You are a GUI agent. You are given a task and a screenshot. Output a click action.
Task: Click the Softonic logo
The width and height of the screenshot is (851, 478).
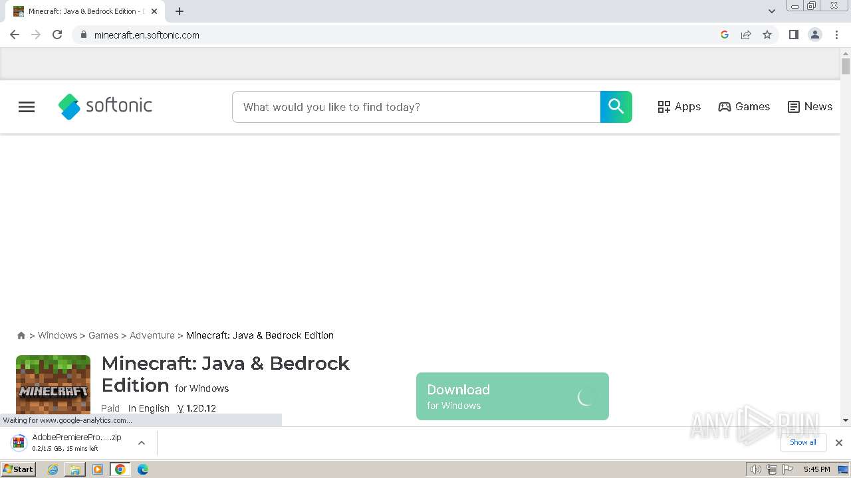[x=105, y=106]
